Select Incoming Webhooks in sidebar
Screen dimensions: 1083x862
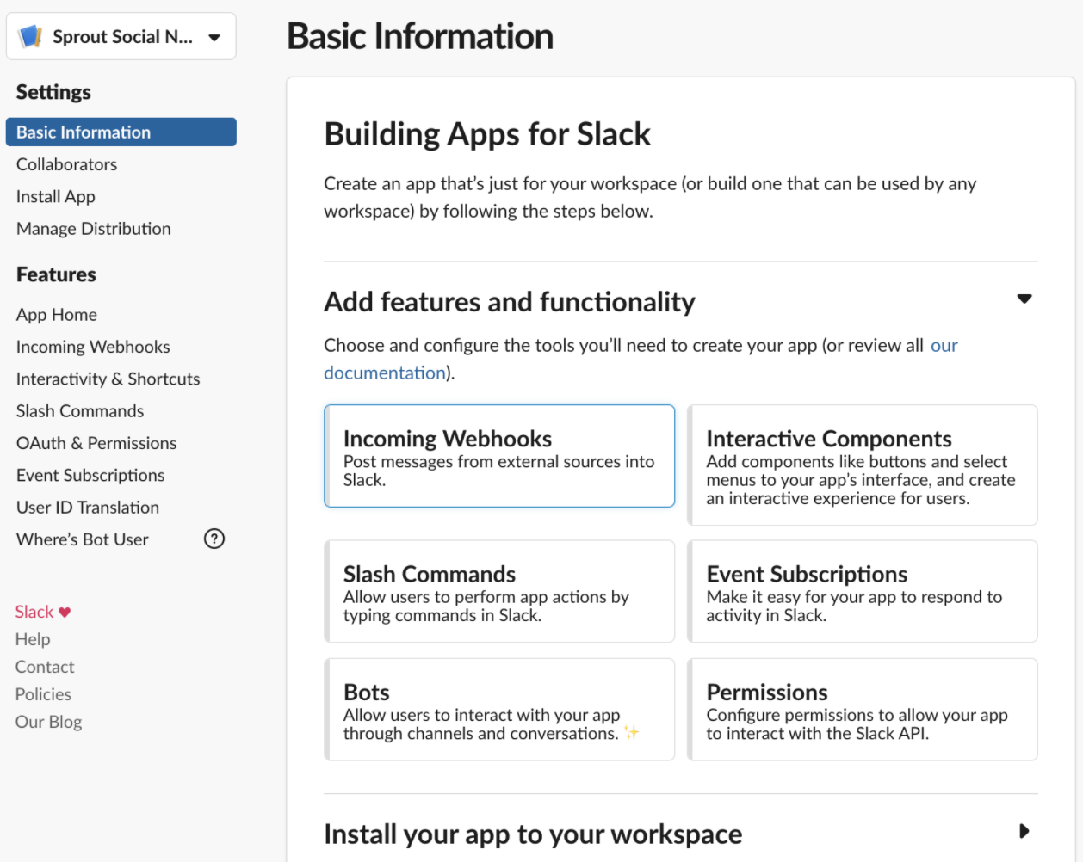(x=93, y=347)
